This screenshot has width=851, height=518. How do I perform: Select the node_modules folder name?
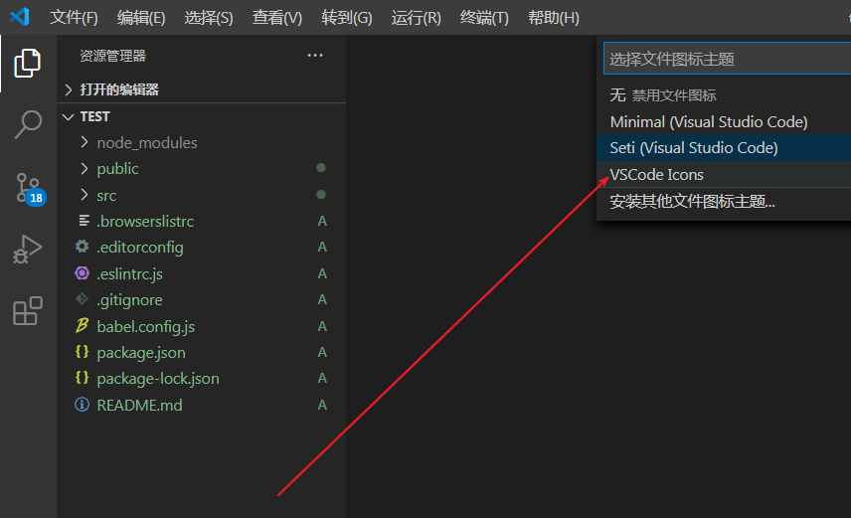point(147,143)
